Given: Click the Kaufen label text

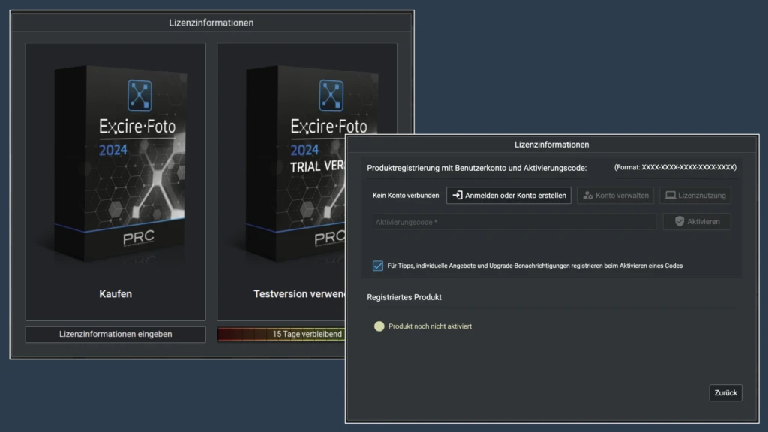Looking at the screenshot, I should [x=115, y=294].
